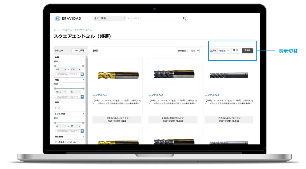The width and height of the screenshot is (306, 169).
Task: Click the シャンク径 slider left handle
Action: coord(55,123)
